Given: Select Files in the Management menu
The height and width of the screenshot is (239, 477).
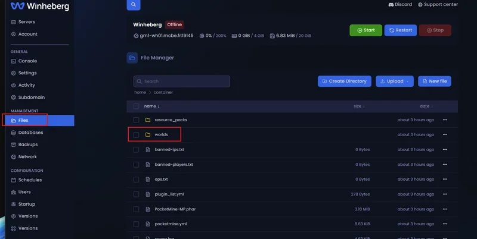Looking at the screenshot, I should click(38, 121).
